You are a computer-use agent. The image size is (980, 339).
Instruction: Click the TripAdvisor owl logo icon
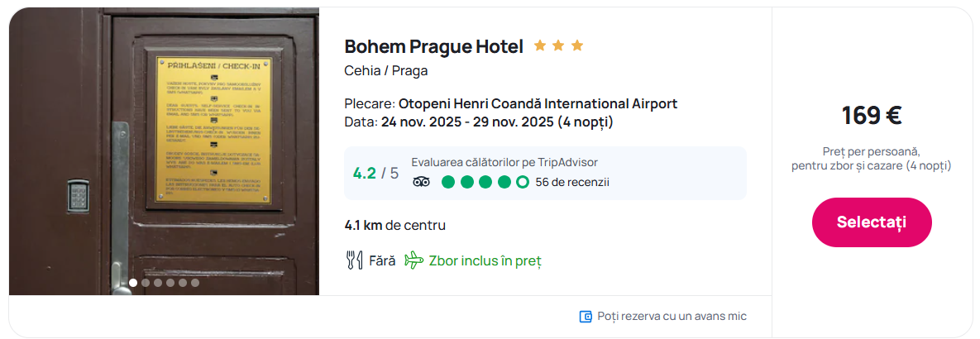(422, 182)
